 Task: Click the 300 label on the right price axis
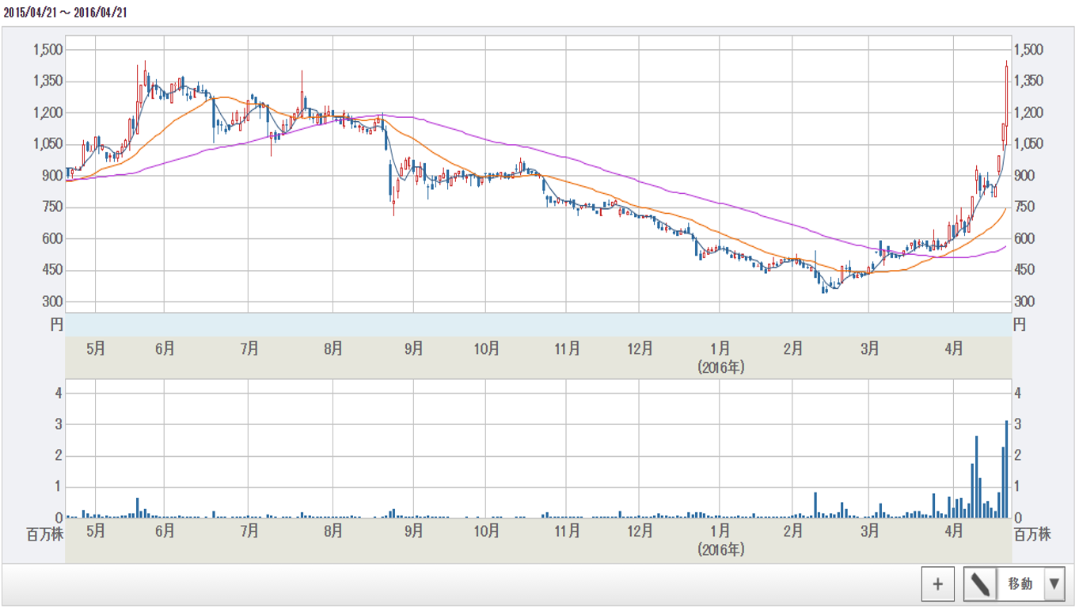[x=1025, y=302]
